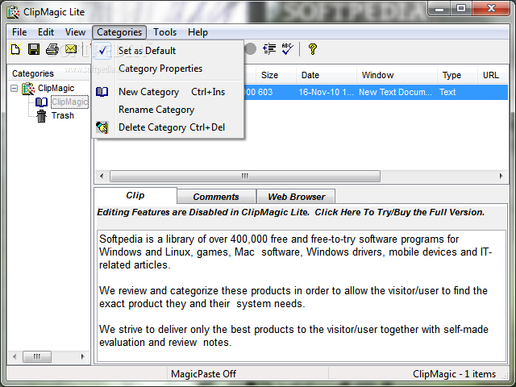The width and height of the screenshot is (516, 387).
Task: Click the ABC spell check icon
Action: coord(287,49)
